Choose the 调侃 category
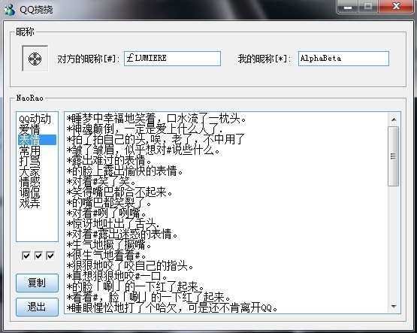 [x=30, y=193]
